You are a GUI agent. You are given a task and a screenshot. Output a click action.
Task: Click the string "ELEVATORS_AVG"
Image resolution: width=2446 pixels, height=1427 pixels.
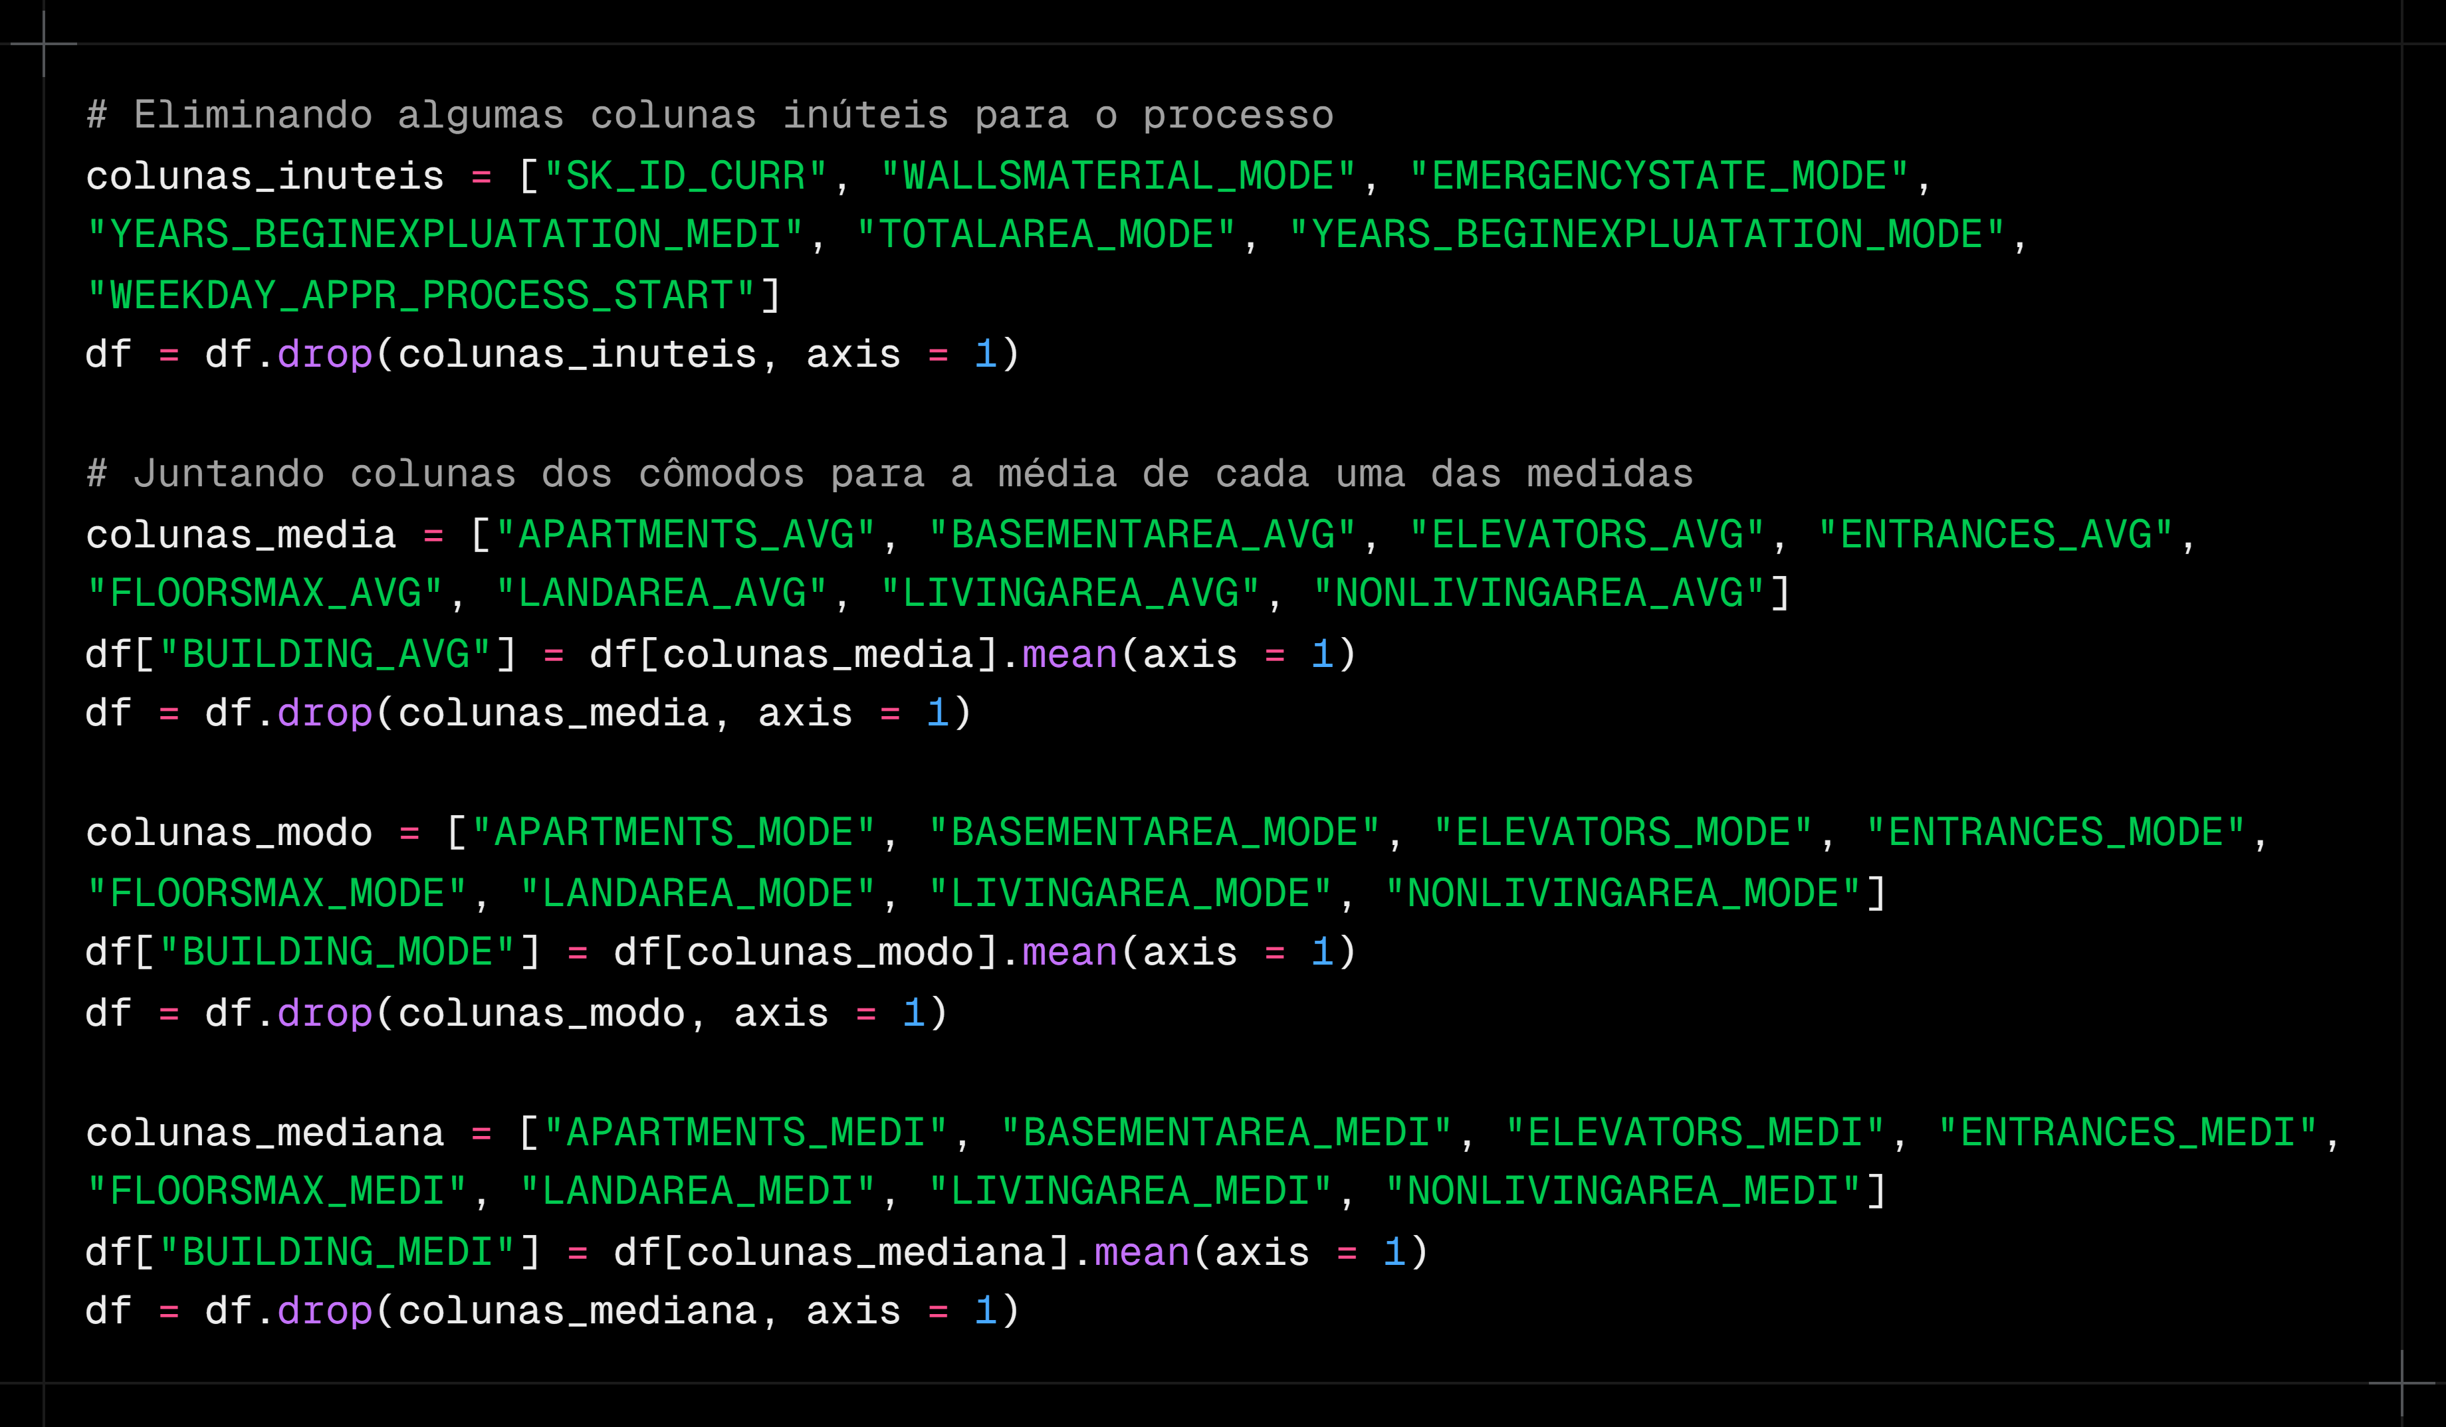point(1587,535)
